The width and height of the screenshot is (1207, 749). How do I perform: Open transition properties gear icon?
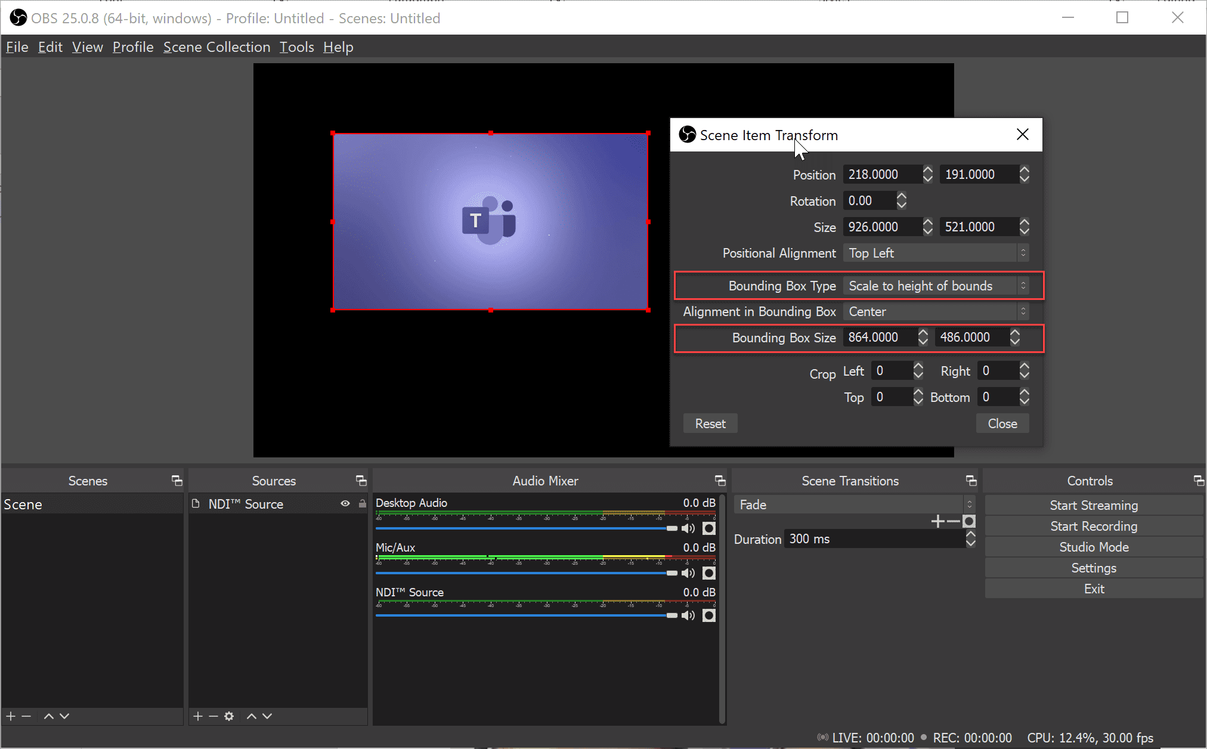point(969,522)
